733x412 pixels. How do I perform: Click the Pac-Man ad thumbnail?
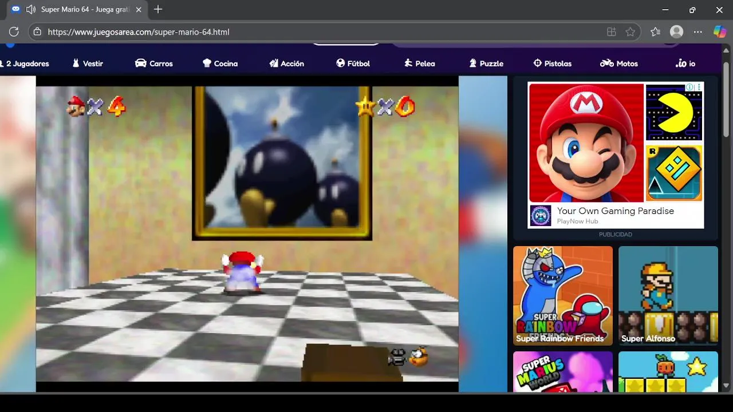click(x=674, y=112)
